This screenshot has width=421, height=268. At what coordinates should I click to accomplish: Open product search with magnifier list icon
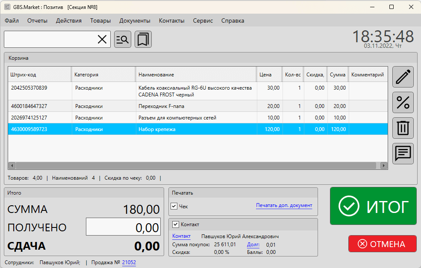click(123, 39)
